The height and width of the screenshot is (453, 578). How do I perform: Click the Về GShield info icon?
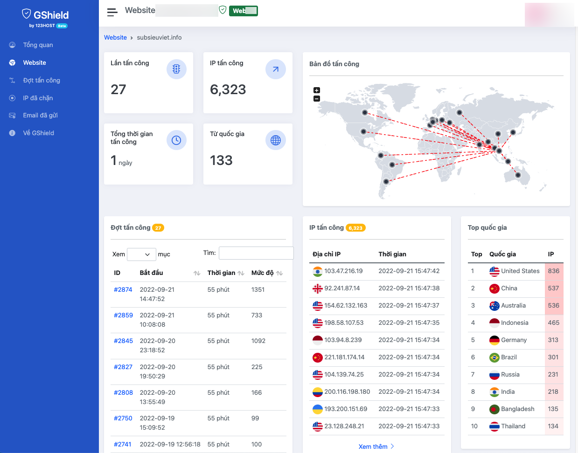[11, 133]
